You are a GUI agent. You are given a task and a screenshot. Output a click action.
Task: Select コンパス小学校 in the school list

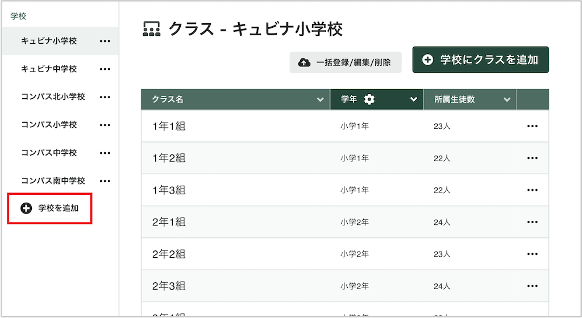point(49,125)
